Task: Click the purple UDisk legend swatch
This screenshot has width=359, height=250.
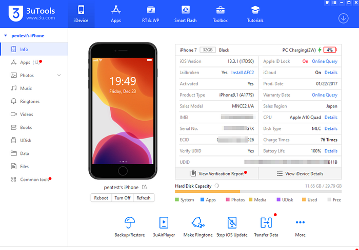Action: (278, 199)
